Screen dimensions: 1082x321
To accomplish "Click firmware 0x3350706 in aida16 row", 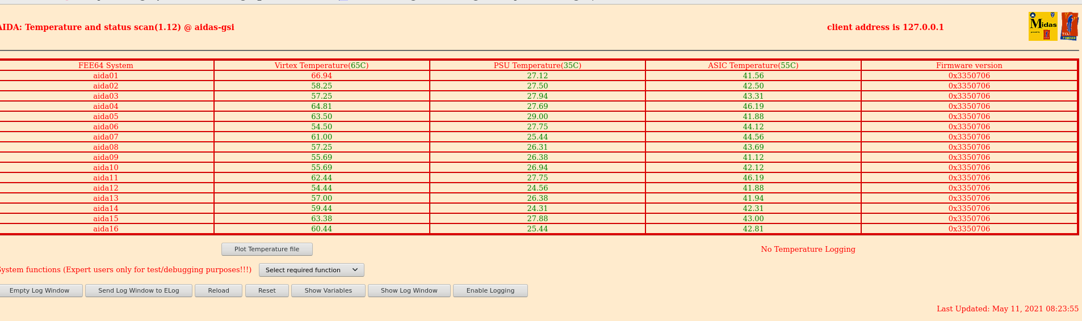I will [969, 229].
